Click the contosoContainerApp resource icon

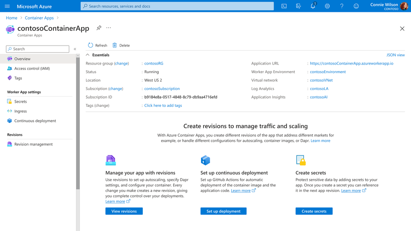tap(10, 29)
